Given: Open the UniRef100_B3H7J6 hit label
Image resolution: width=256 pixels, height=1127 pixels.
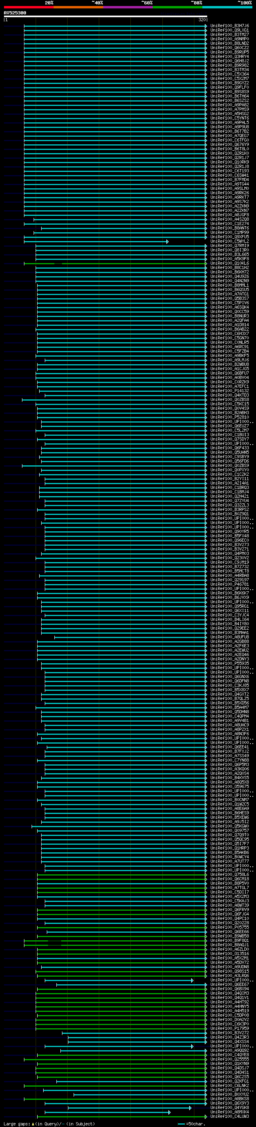Looking at the screenshot, I should tap(230, 26).
